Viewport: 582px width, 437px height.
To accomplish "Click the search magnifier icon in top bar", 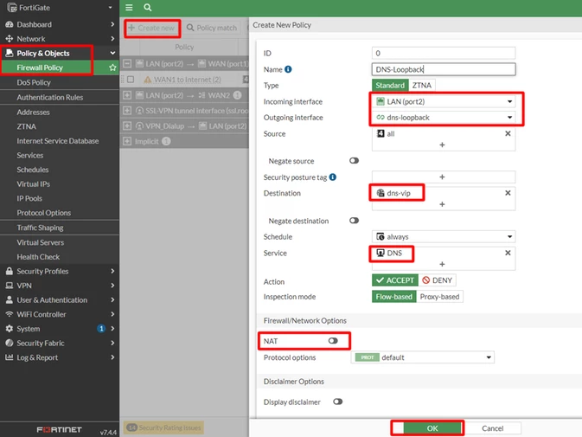I will 148,8.
